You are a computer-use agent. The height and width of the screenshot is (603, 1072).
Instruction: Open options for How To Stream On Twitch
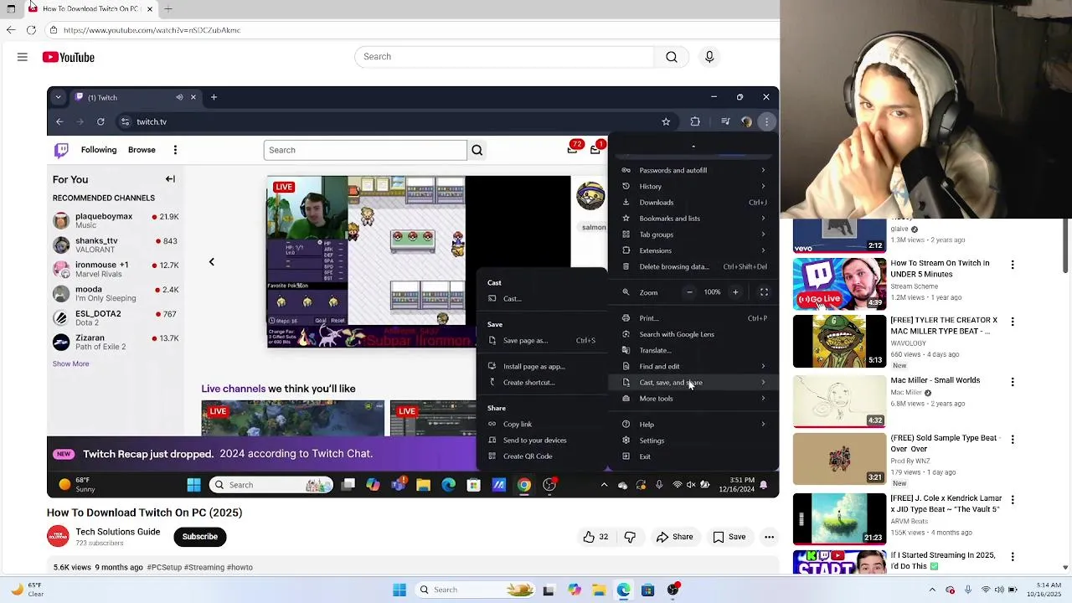click(1013, 265)
